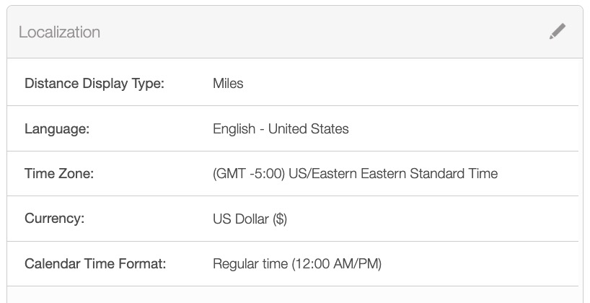Click the Calendar Time Format label
The height and width of the screenshot is (303, 590).
coord(95,264)
